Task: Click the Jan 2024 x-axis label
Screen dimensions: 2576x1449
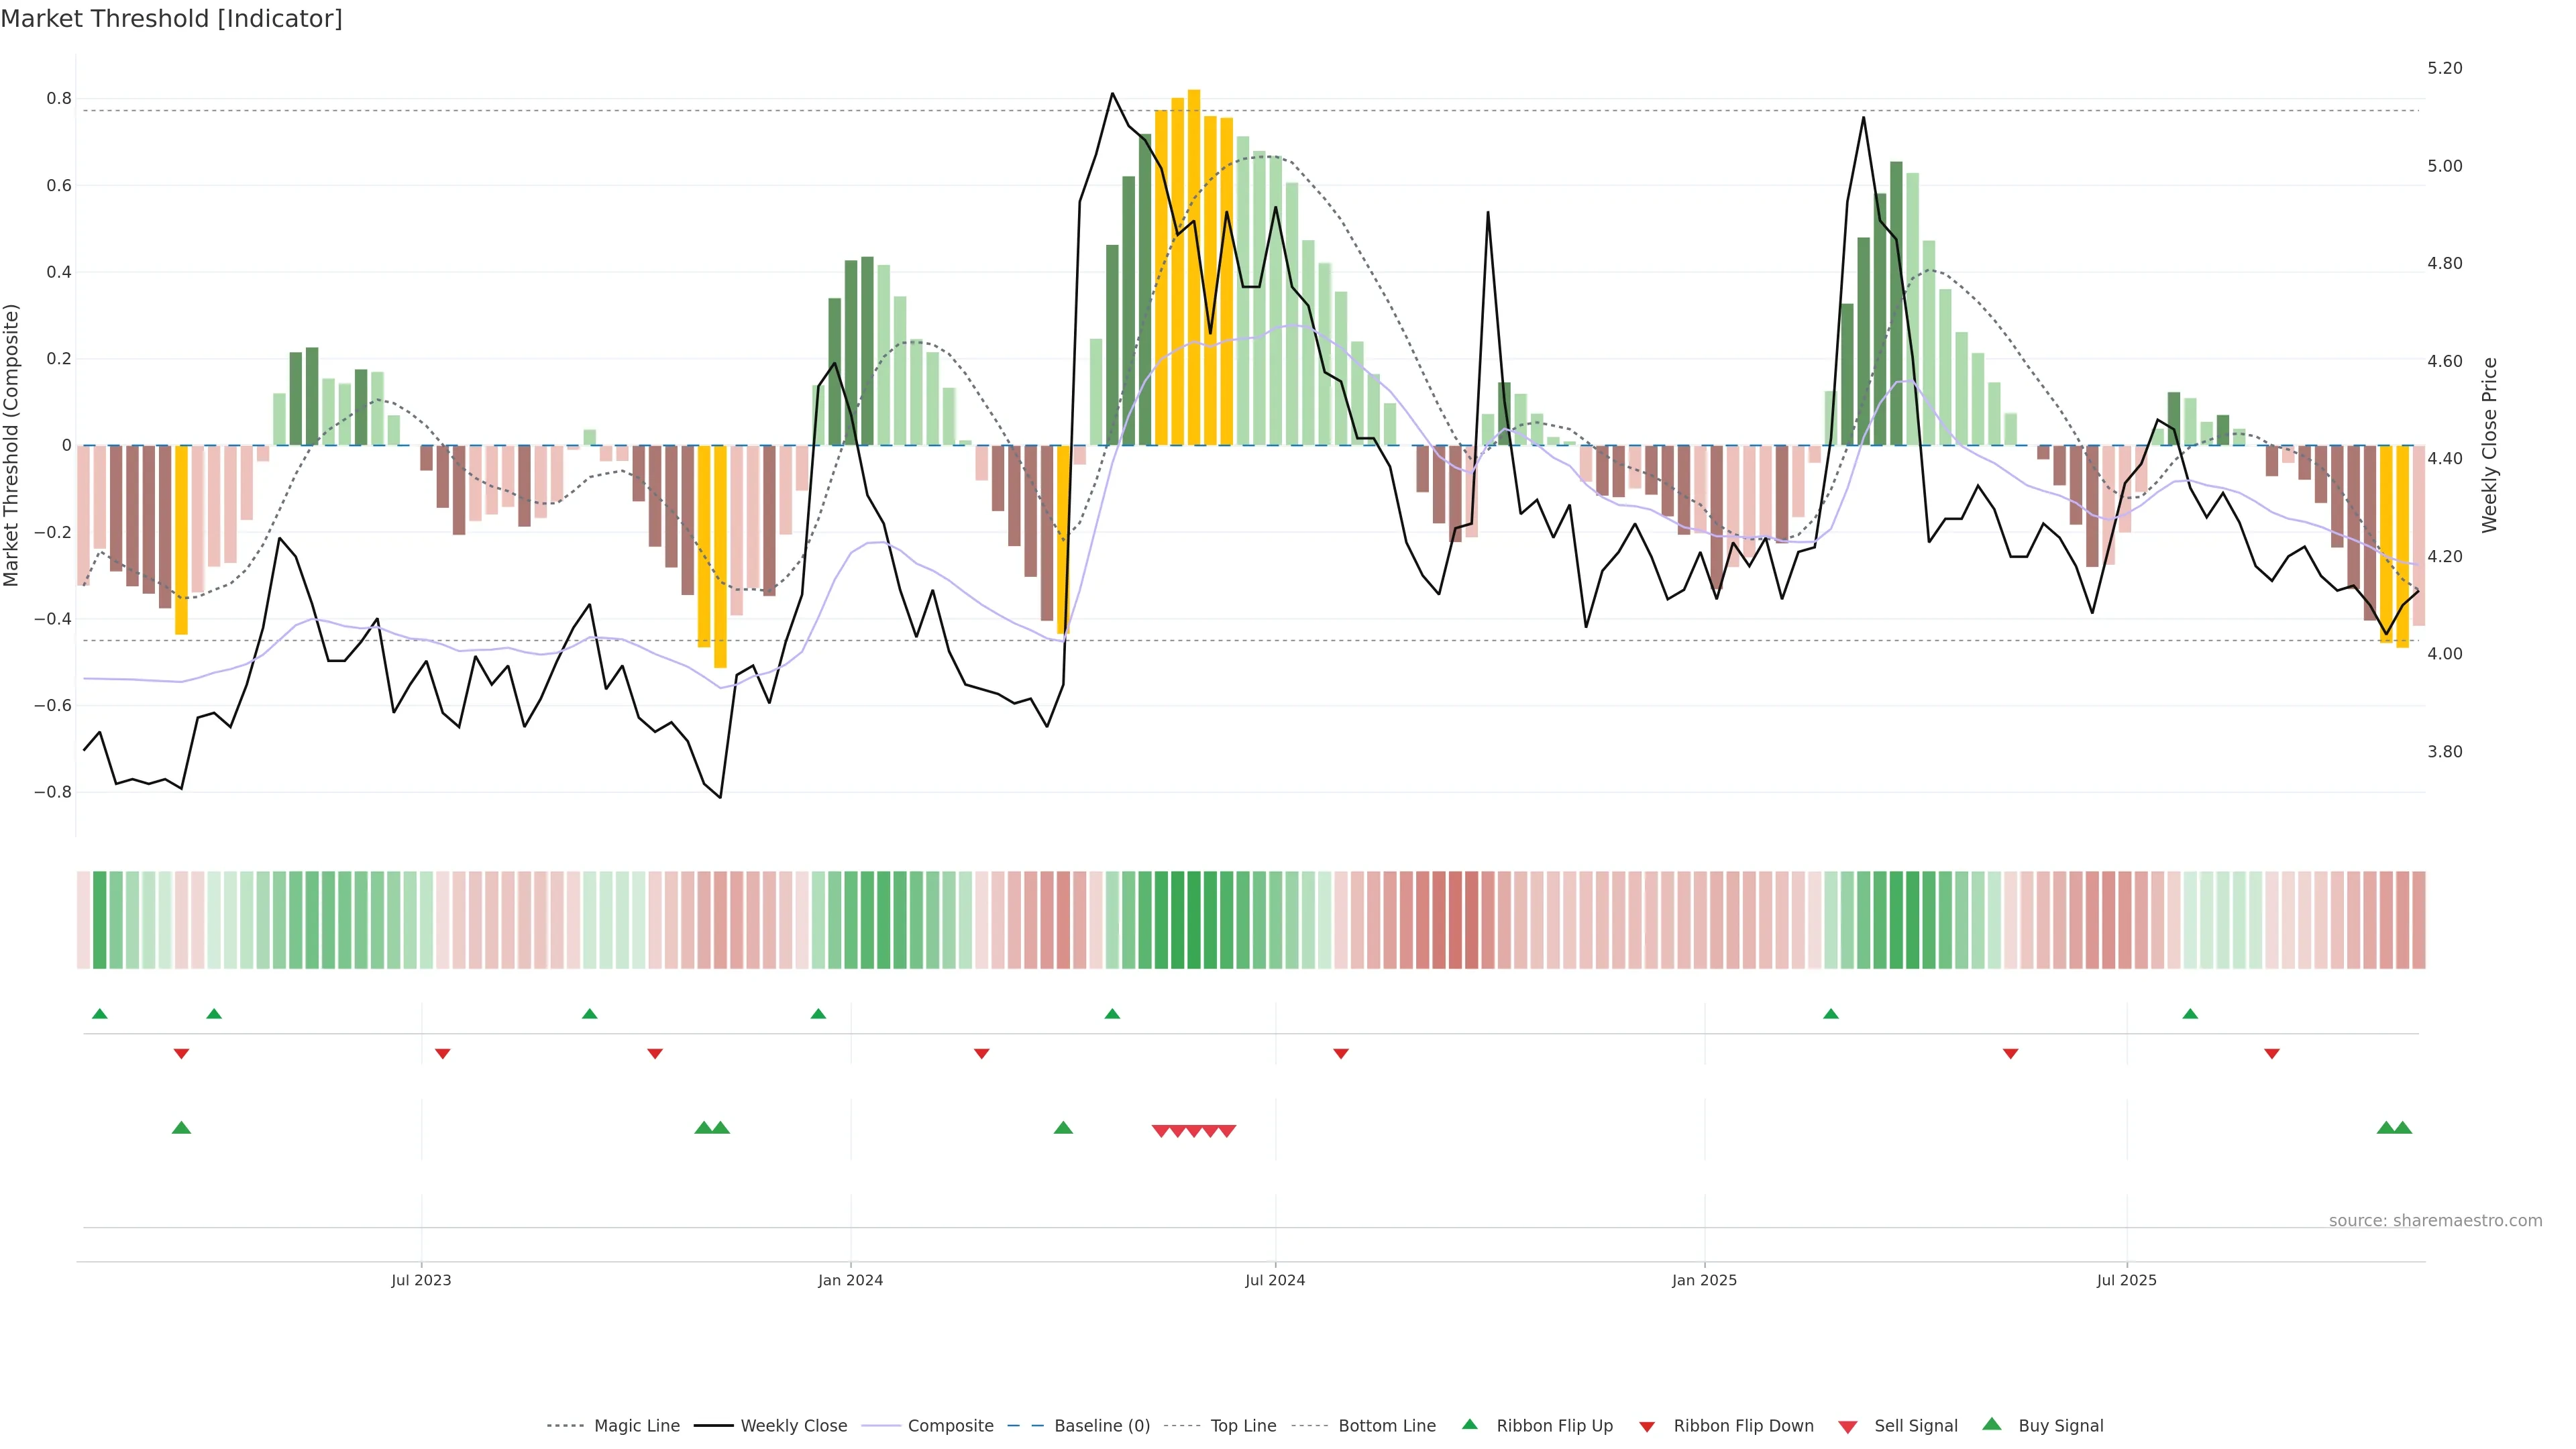Action: [850, 1280]
